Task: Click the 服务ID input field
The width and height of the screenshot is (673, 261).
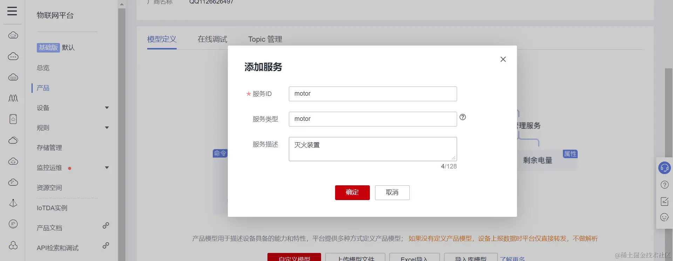Action: [x=373, y=94]
